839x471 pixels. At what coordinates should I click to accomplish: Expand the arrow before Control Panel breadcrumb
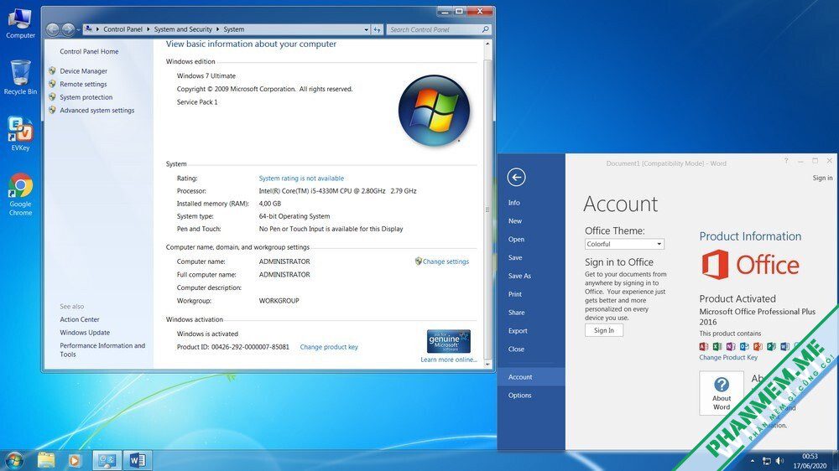97,29
